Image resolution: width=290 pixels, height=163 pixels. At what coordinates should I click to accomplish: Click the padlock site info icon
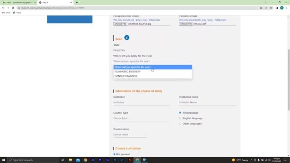point(19,8)
